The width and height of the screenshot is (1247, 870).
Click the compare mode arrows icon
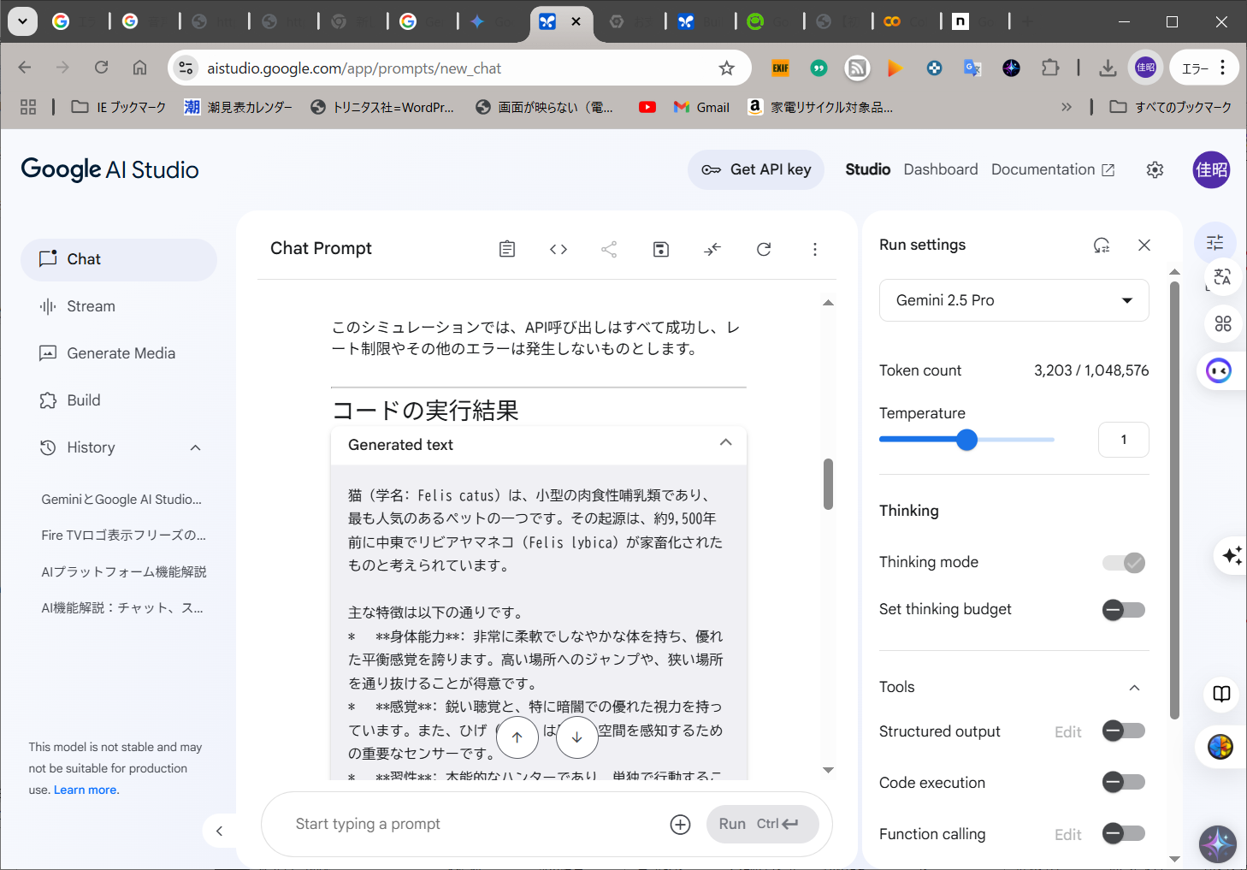712,249
